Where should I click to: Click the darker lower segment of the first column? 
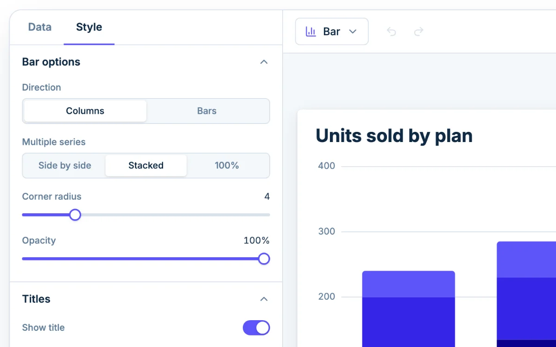409,322
